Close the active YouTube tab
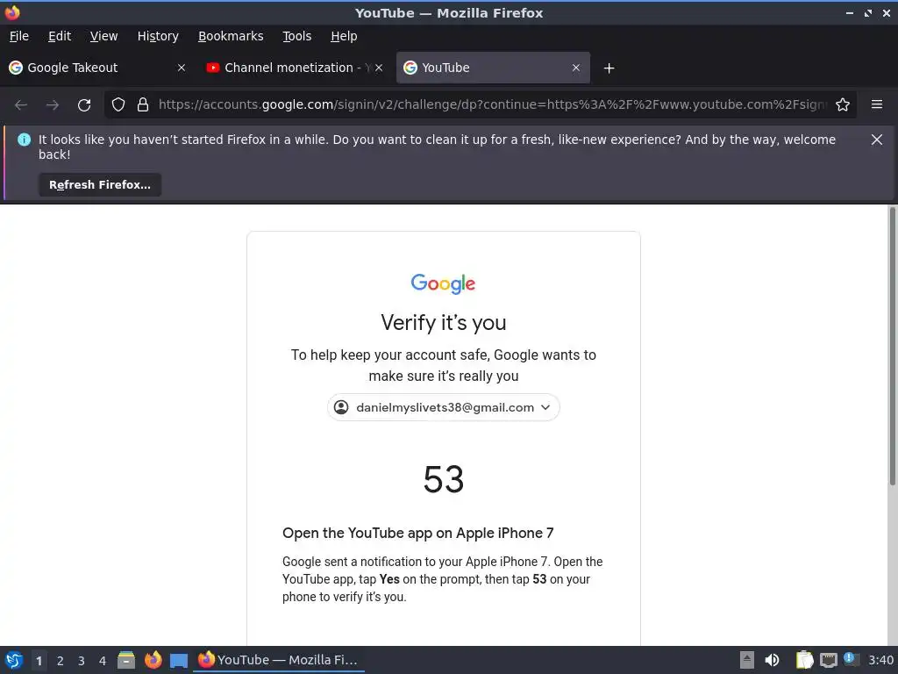This screenshot has height=674, width=898. [576, 68]
